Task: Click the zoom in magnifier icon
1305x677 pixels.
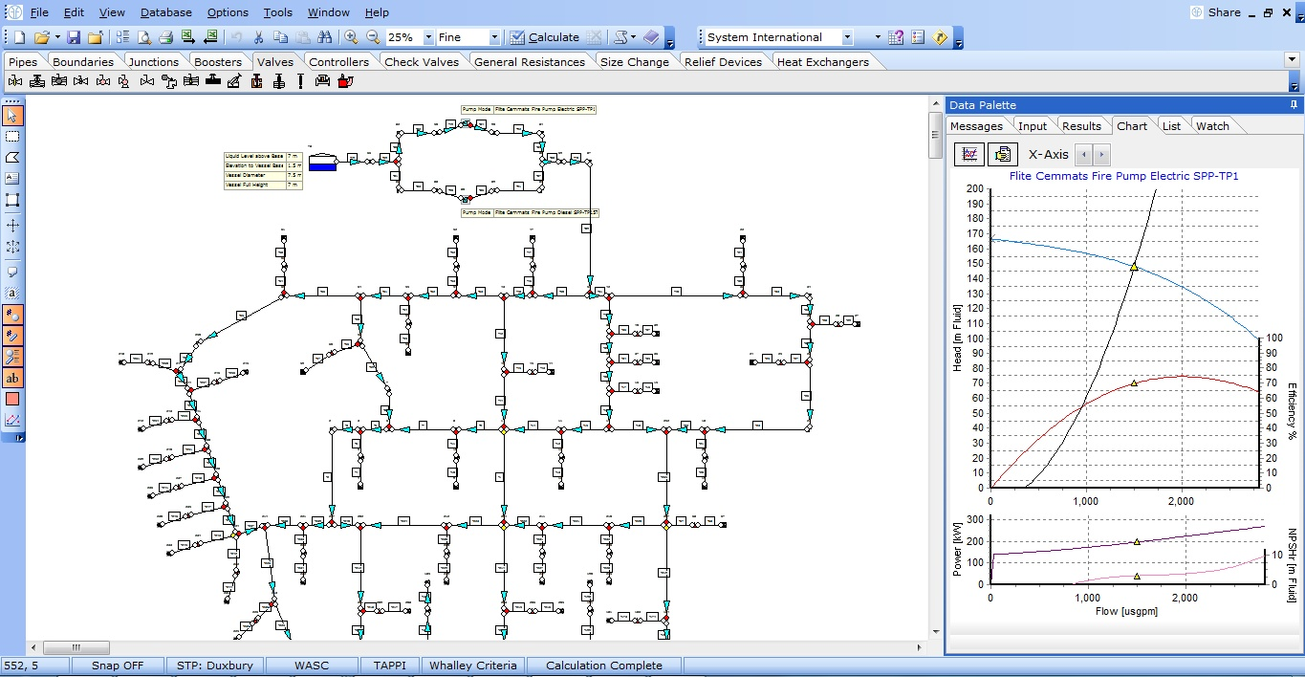Action: [x=351, y=37]
